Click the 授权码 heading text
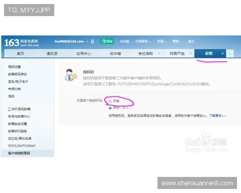 88,72
